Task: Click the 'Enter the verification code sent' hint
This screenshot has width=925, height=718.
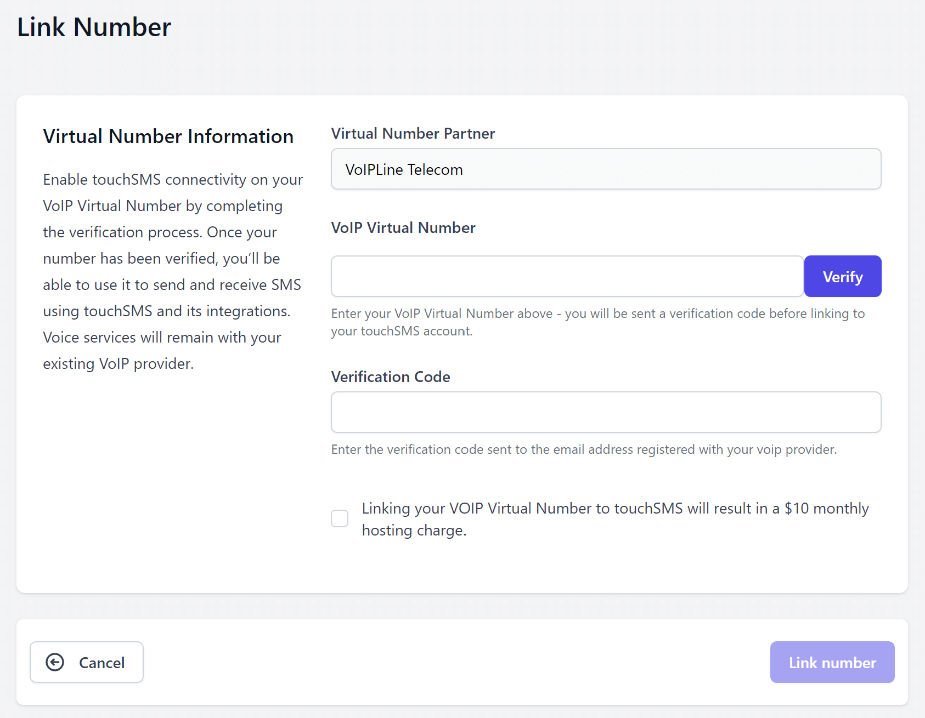Action: [584, 449]
